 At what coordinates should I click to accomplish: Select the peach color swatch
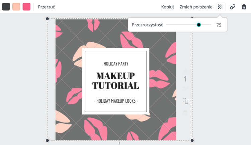[16, 7]
